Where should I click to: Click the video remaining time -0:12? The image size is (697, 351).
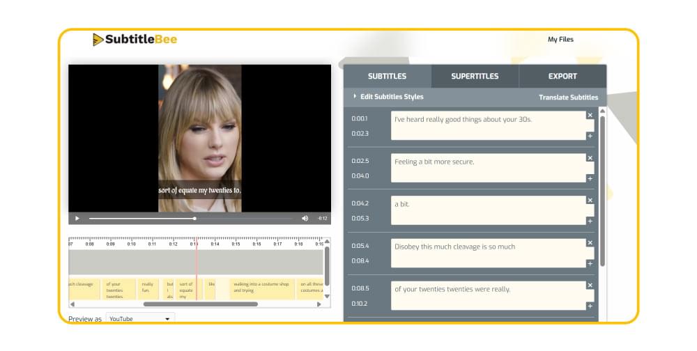click(x=323, y=219)
